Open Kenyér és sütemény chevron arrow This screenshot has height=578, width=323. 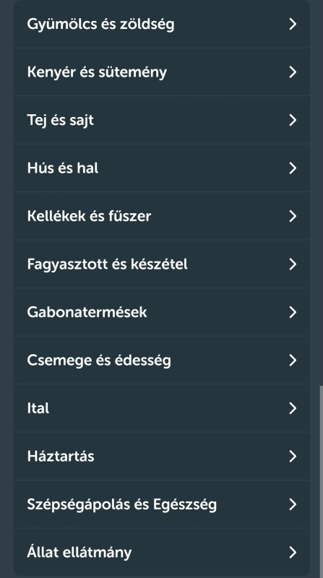tap(293, 72)
